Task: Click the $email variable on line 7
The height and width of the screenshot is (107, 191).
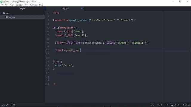Action: 59,35
